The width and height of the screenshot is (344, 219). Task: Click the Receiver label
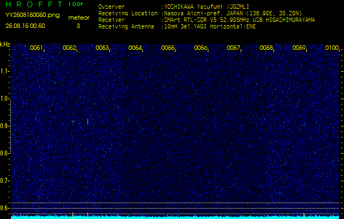tap(112, 20)
